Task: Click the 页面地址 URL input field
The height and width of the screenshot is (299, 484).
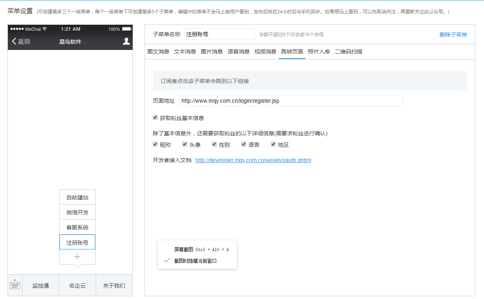Action: click(291, 101)
